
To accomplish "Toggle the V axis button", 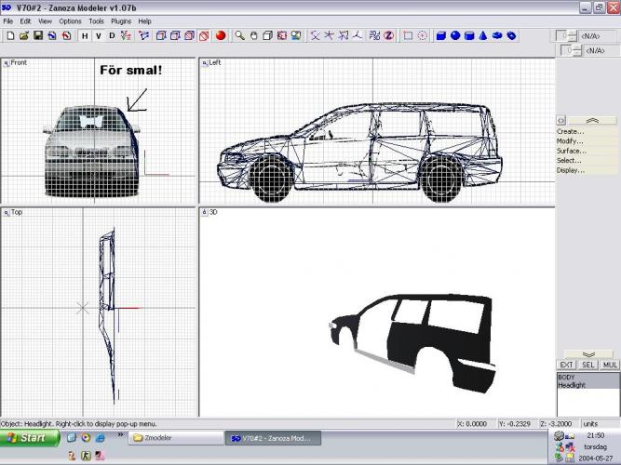I will [x=98, y=35].
